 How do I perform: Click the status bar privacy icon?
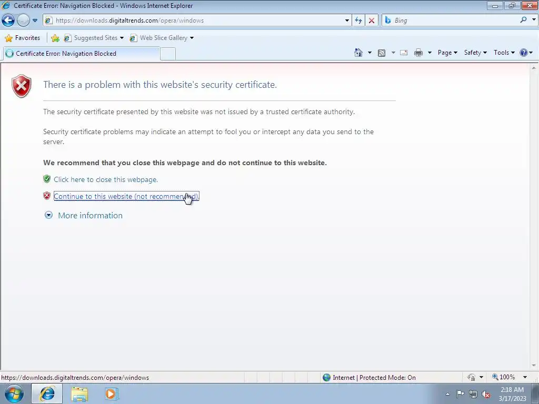tap(471, 377)
